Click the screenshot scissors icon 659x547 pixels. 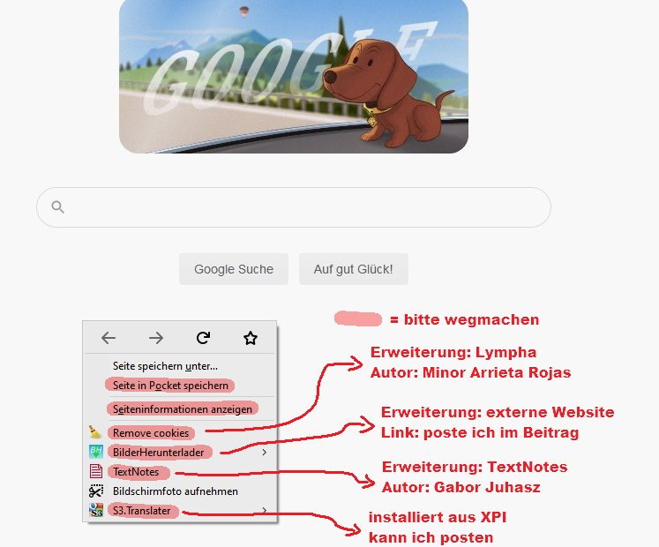point(96,491)
